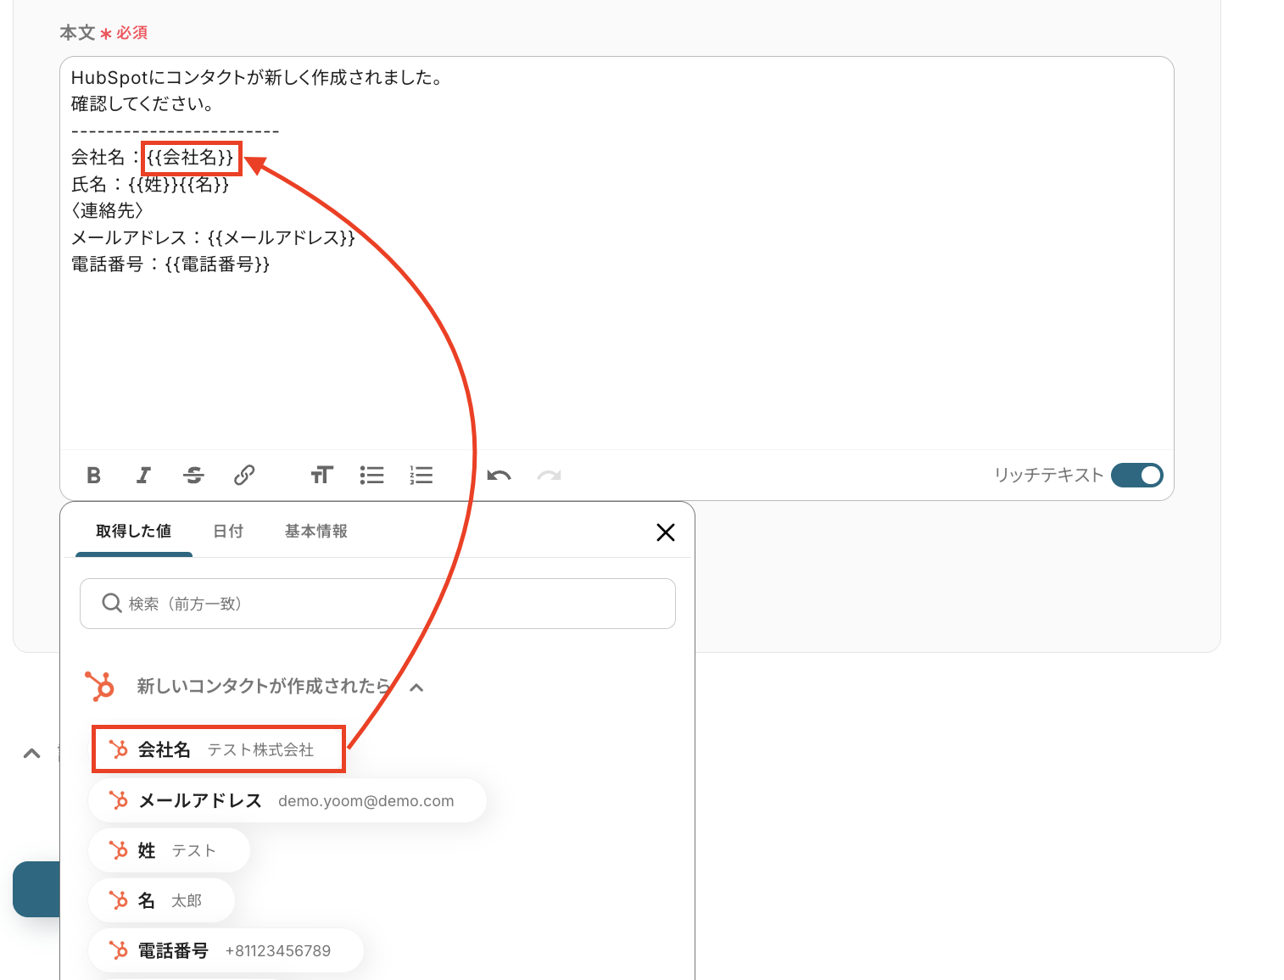This screenshot has height=980, width=1284.
Task: Click the search magnifier icon
Action: point(111,603)
